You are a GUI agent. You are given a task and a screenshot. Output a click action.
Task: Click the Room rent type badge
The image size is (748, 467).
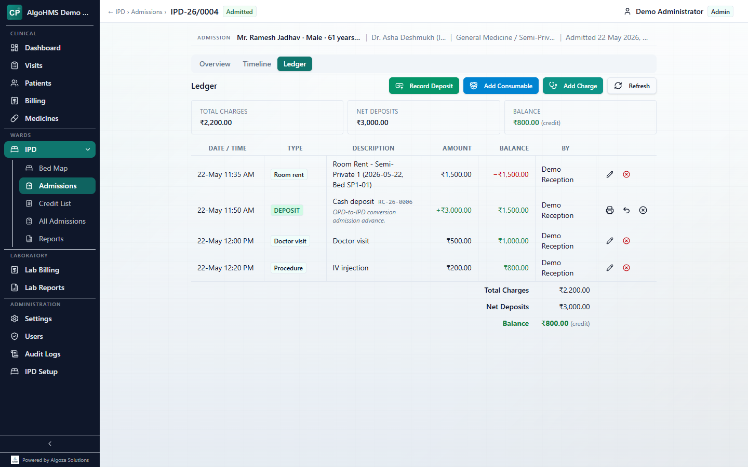coord(289,174)
